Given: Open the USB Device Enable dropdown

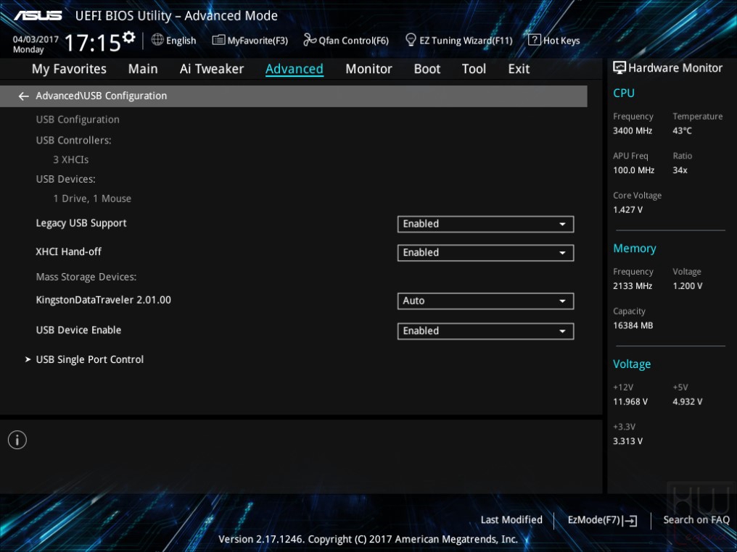Looking at the screenshot, I should [x=485, y=331].
